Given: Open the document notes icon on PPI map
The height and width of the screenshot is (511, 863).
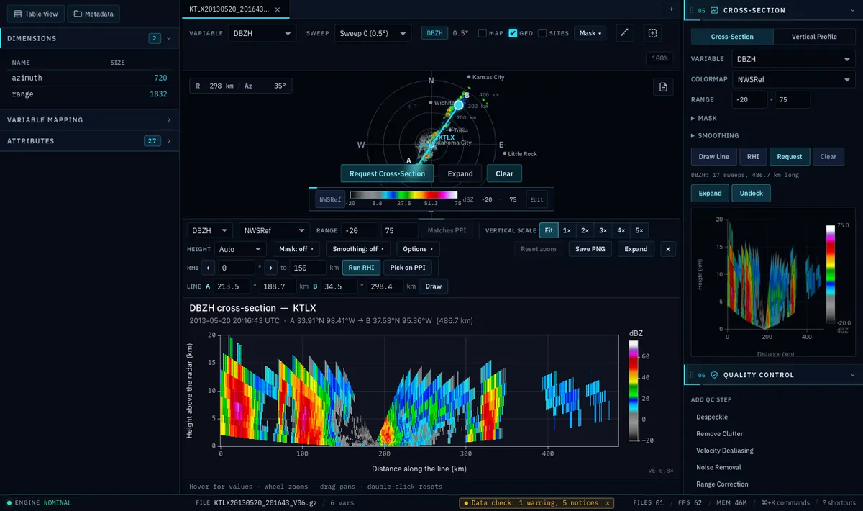Looking at the screenshot, I should (663, 87).
